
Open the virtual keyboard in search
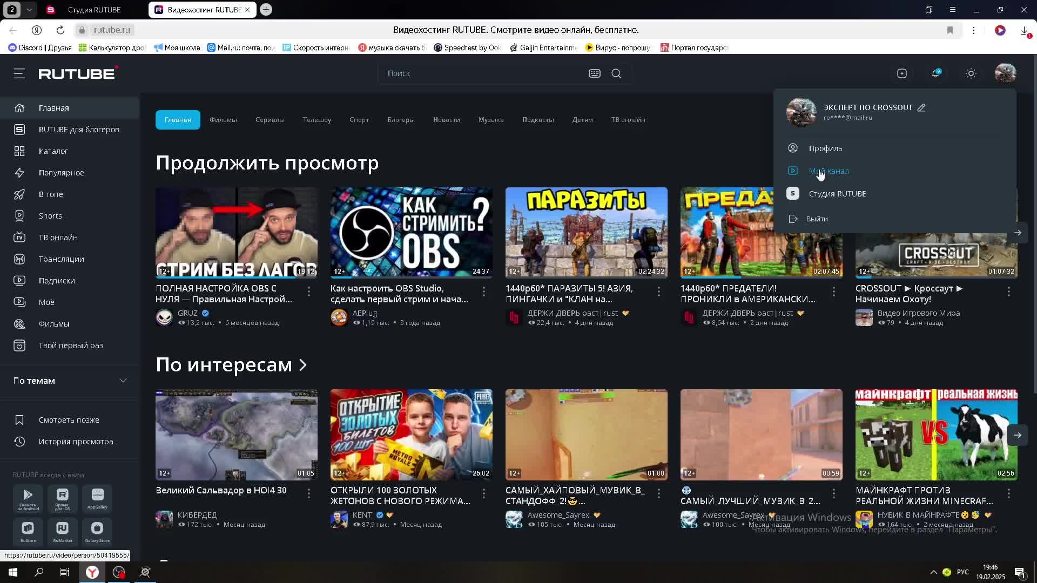pos(594,73)
